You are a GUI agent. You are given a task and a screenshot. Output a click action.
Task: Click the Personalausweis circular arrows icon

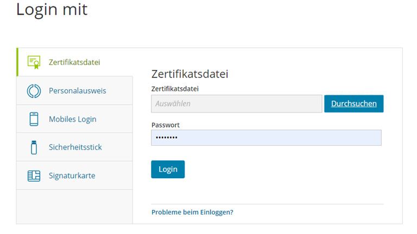[x=34, y=90]
